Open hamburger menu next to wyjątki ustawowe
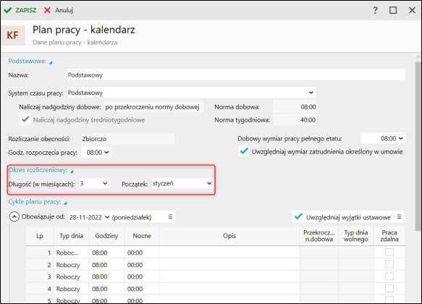The width and height of the screenshot is (422, 304). pyautogui.click(x=399, y=216)
